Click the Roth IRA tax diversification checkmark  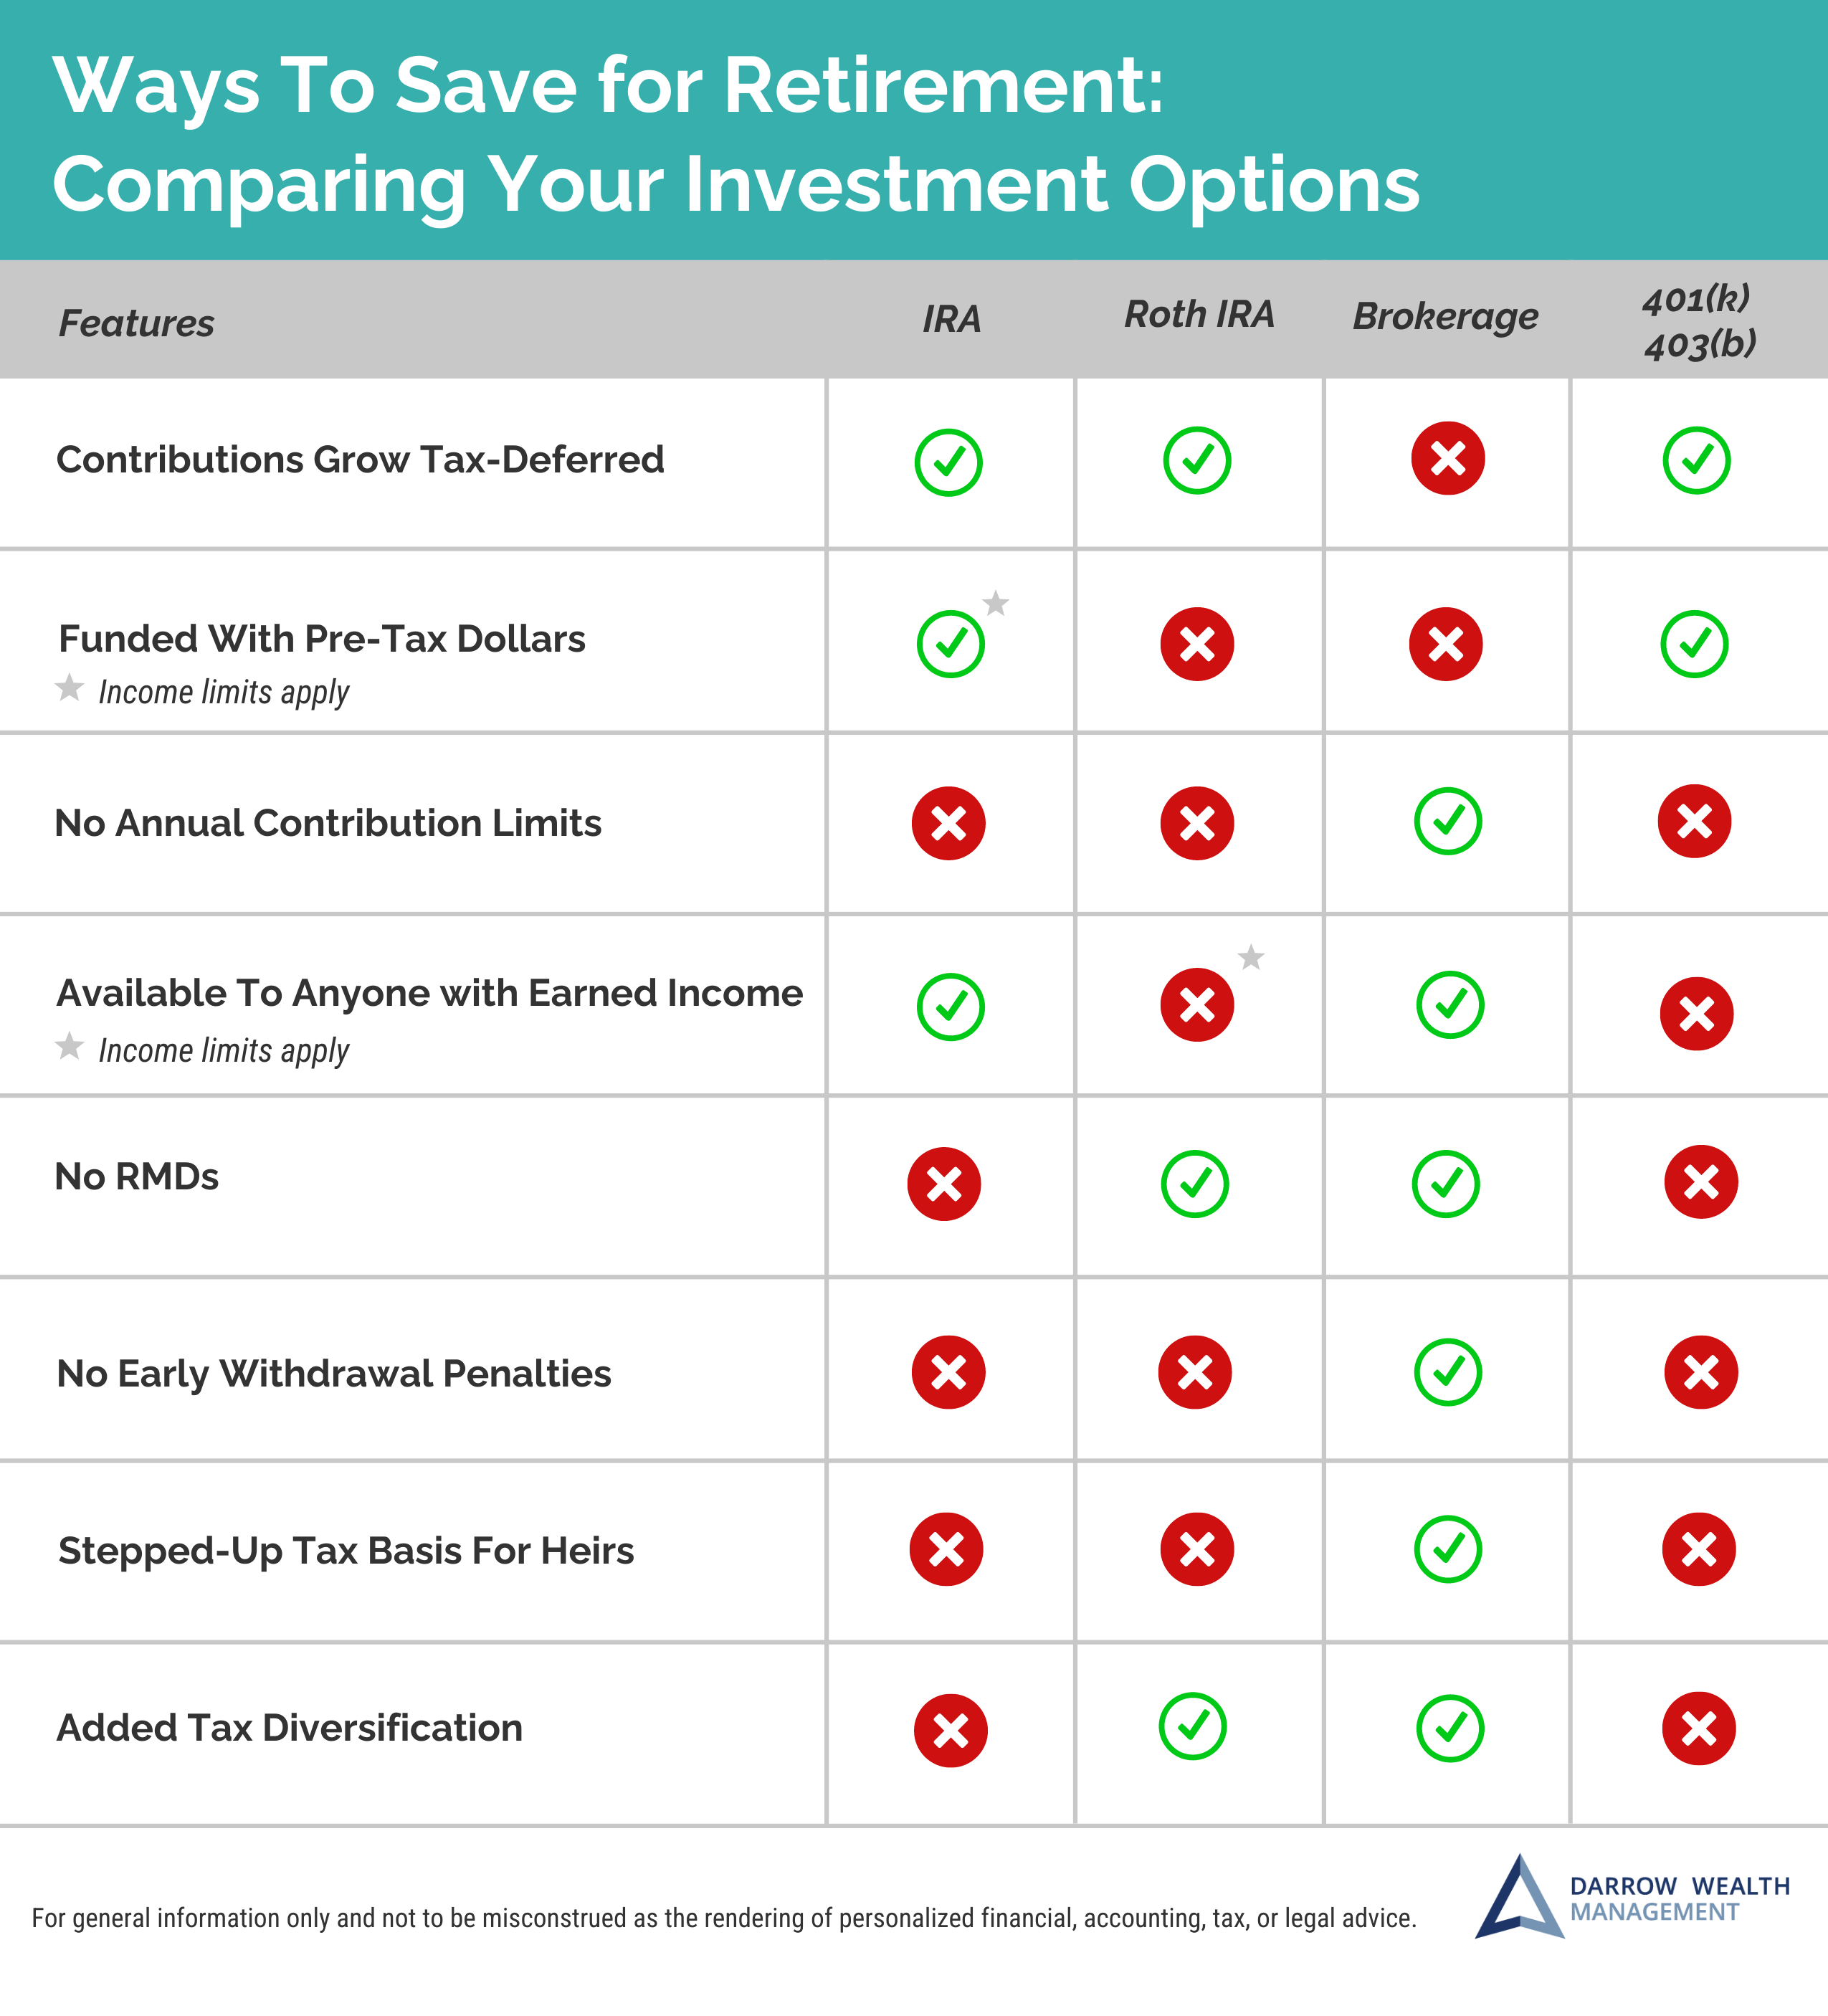click(x=1192, y=1726)
